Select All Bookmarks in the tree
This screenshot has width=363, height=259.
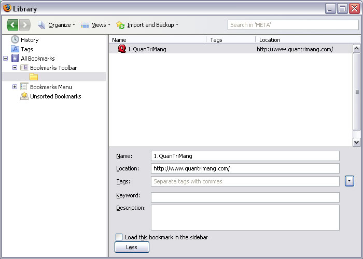point(38,58)
